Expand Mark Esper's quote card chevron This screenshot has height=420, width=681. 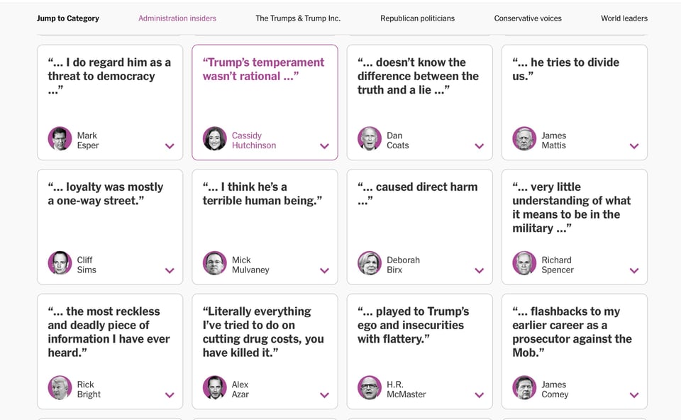pyautogui.click(x=170, y=146)
